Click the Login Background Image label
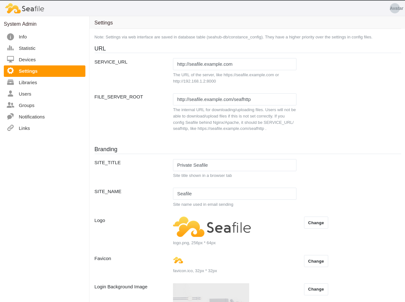The image size is (405, 302). [x=121, y=287]
